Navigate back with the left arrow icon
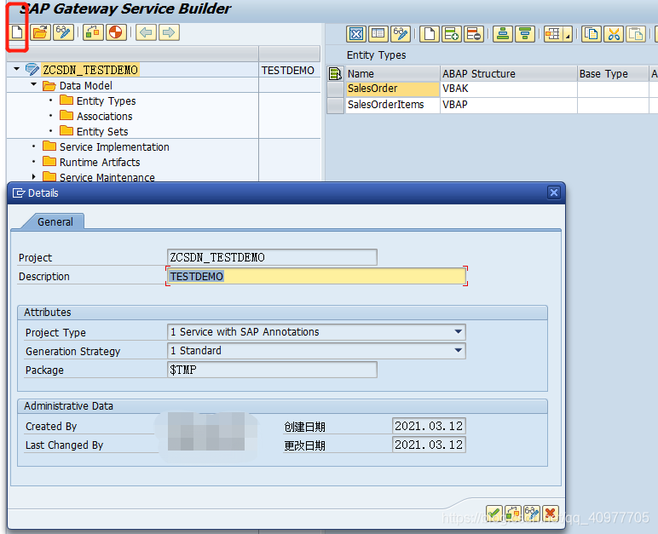Screen dimensions: 658x534 (x=146, y=32)
